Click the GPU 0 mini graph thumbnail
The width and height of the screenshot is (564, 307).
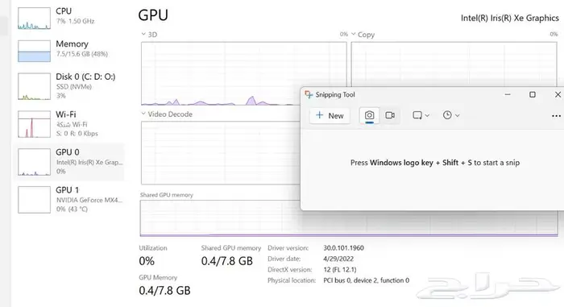coord(34,162)
